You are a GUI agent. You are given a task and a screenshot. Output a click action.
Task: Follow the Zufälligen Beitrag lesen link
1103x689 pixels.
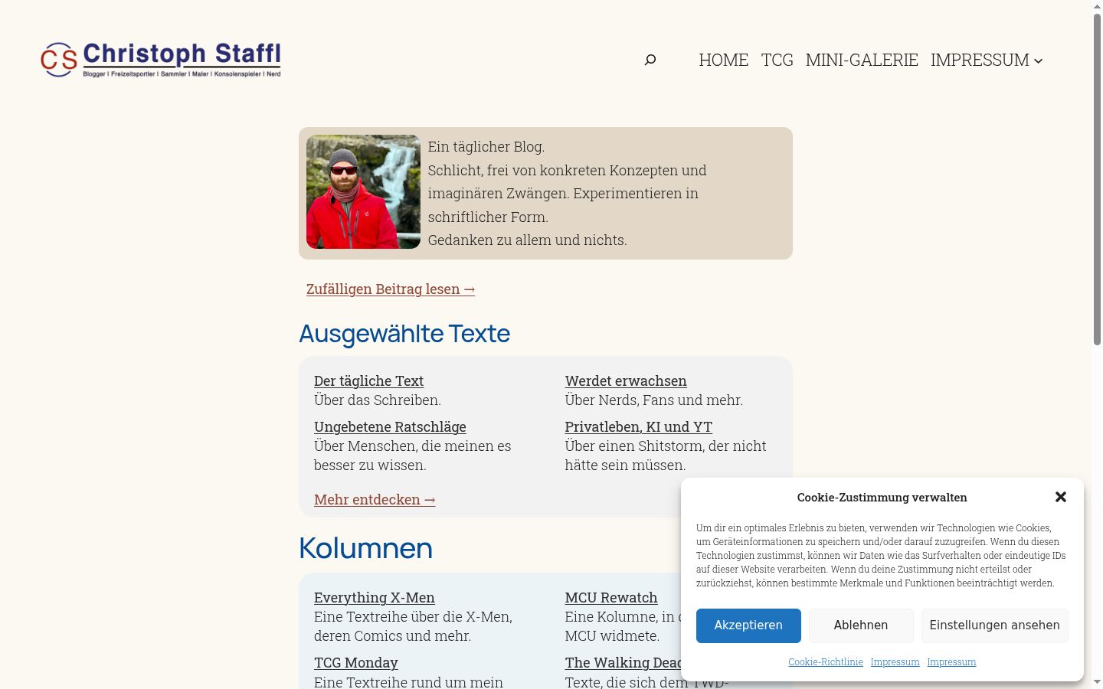tap(391, 289)
